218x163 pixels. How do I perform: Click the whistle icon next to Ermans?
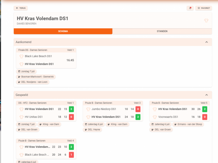pos(175,124)
